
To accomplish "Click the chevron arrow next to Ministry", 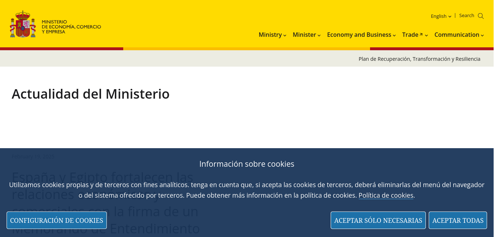I will tap(285, 35).
